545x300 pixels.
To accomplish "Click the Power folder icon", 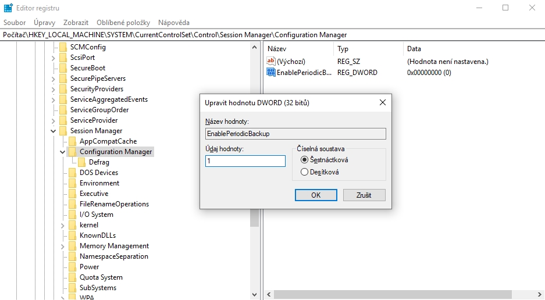I will (x=72, y=267).
